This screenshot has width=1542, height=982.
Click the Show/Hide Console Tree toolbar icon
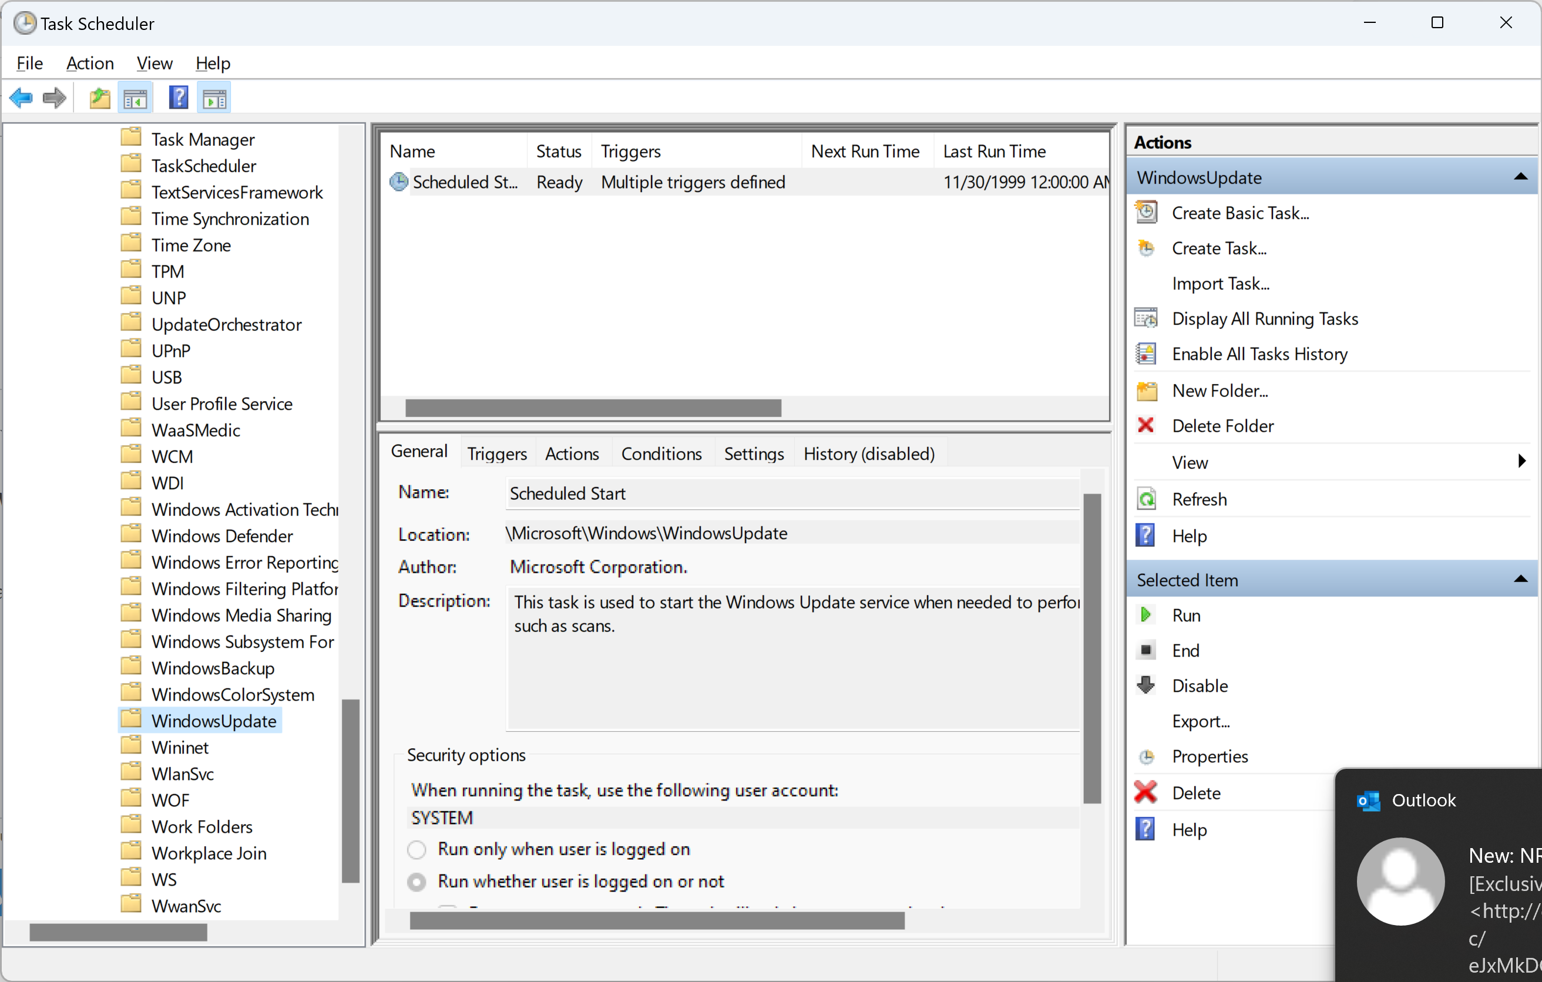[x=135, y=99]
